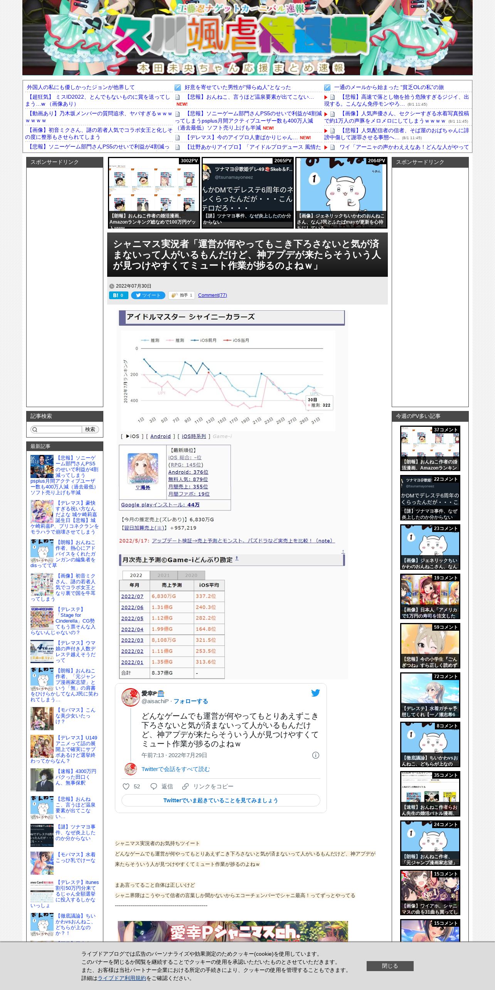Viewport: 495px width, 990px height.
Task: Click the 拍手 clap button
Action: tap(182, 295)
